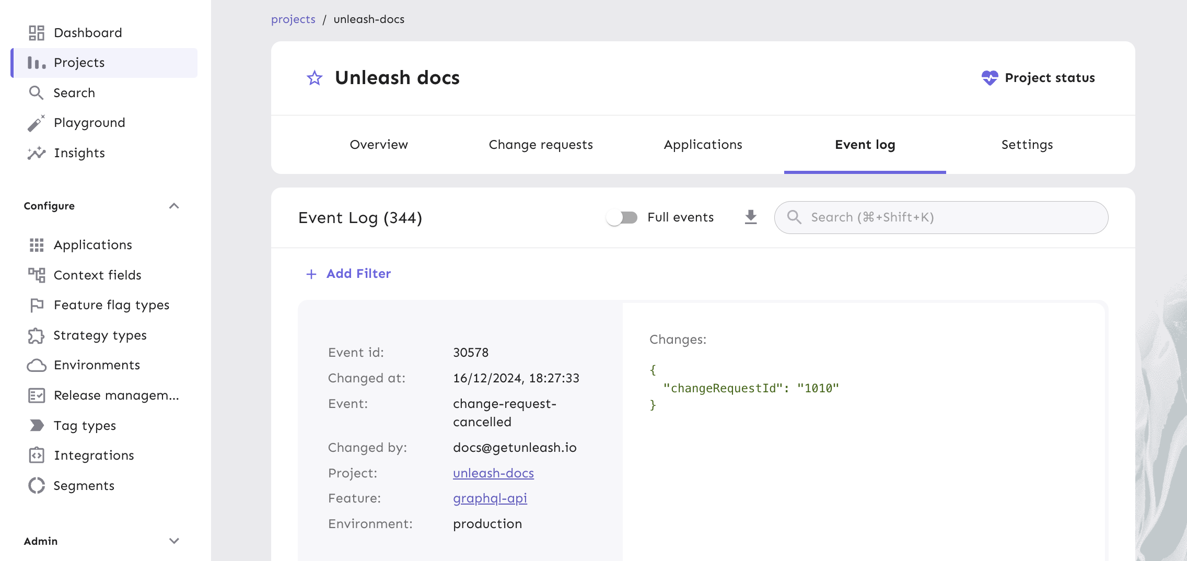Screen dimensions: 1187x561
Task: Open the Settings tab
Action: (x=1026, y=145)
